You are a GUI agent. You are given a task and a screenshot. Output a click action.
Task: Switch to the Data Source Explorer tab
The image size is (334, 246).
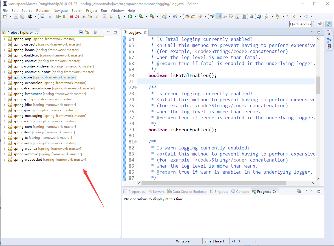click(187, 191)
